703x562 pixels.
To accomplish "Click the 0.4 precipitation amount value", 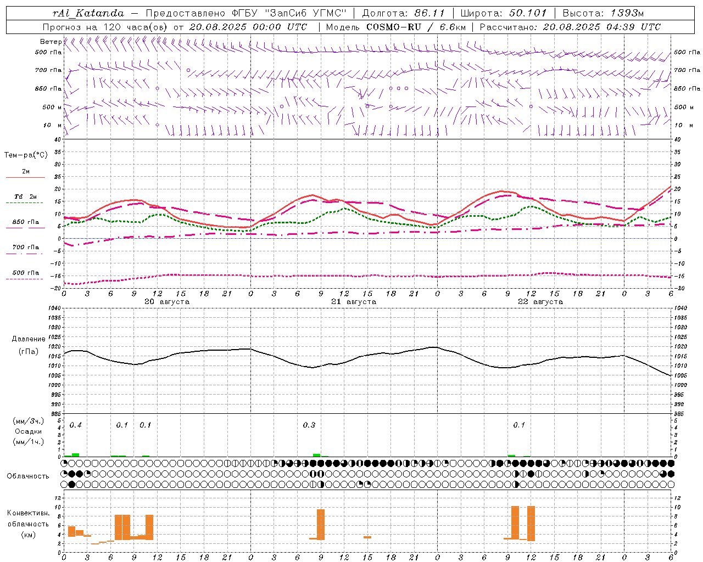I will pyautogui.click(x=76, y=425).
